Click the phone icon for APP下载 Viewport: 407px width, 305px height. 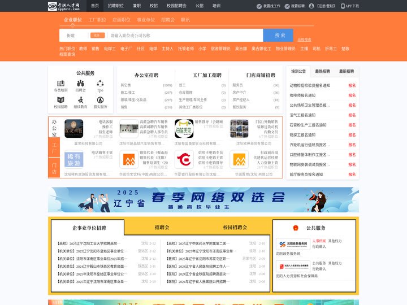tap(343, 6)
